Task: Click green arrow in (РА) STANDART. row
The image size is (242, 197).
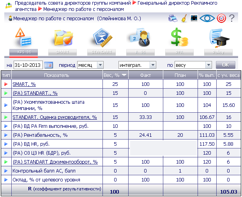Action: pyautogui.click(x=6, y=93)
